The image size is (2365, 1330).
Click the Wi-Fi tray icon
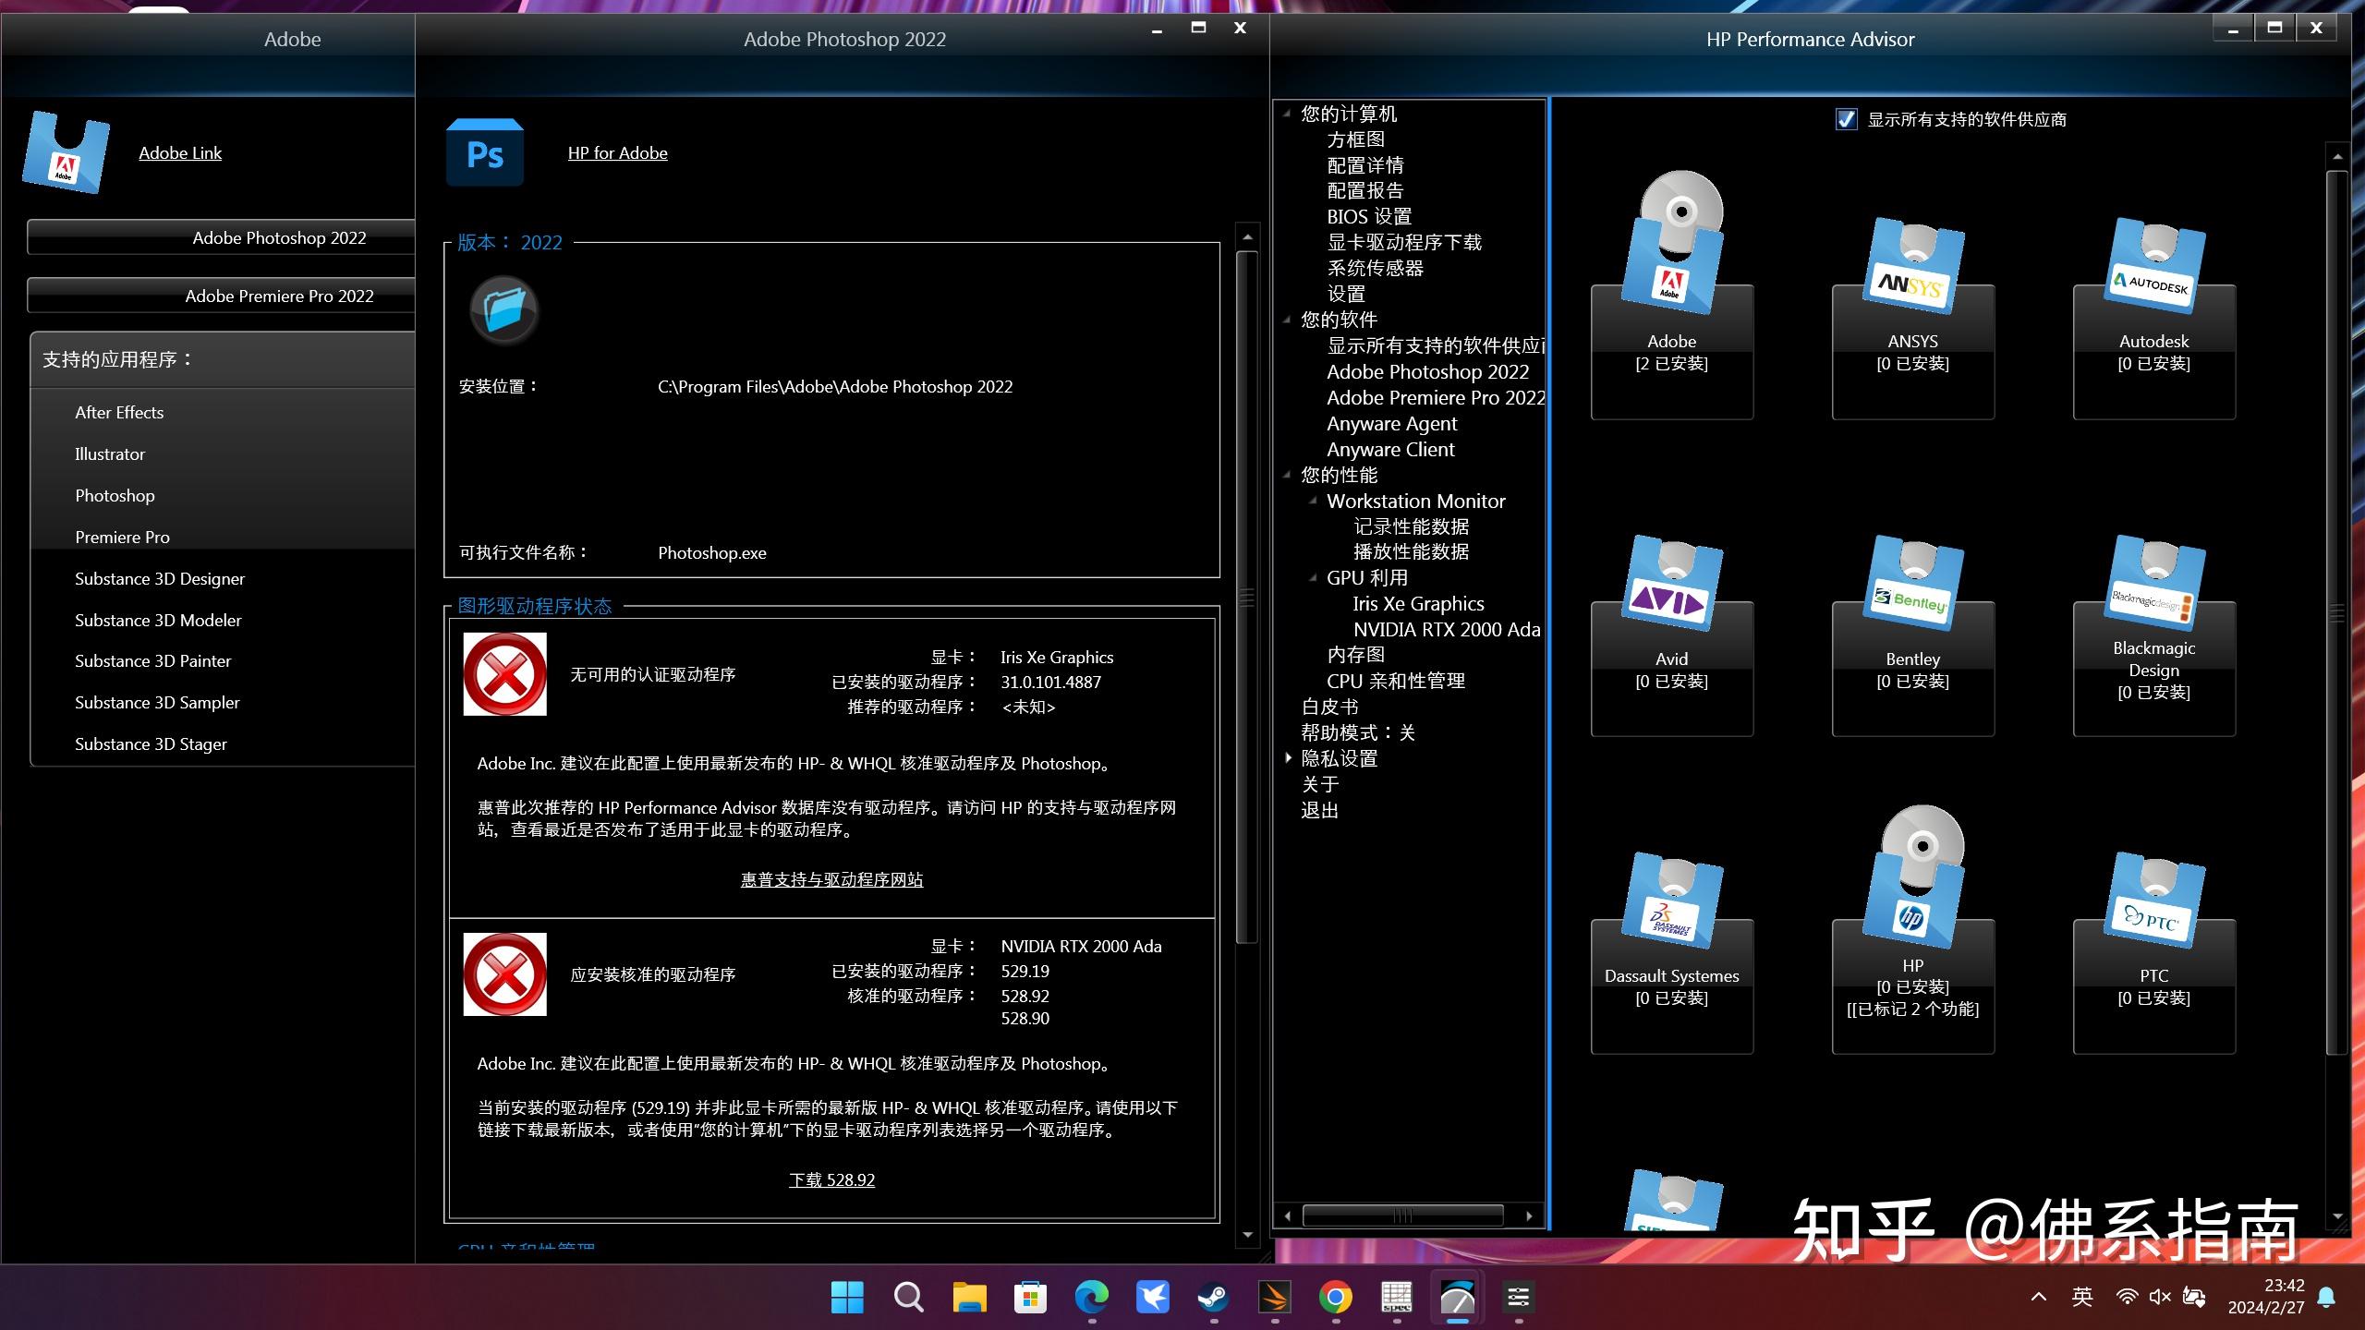[2127, 1297]
